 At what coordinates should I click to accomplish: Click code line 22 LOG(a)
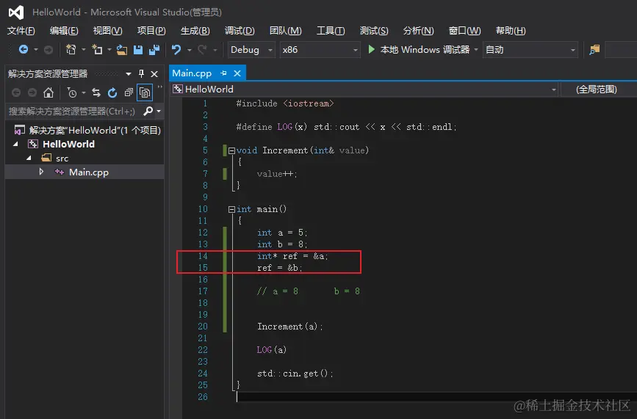271,349
